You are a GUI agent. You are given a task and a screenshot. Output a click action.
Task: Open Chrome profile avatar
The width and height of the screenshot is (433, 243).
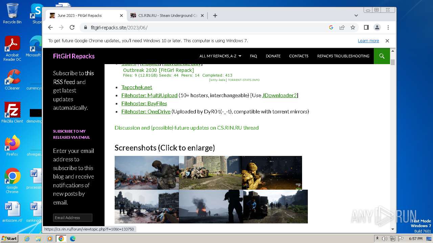point(377,27)
